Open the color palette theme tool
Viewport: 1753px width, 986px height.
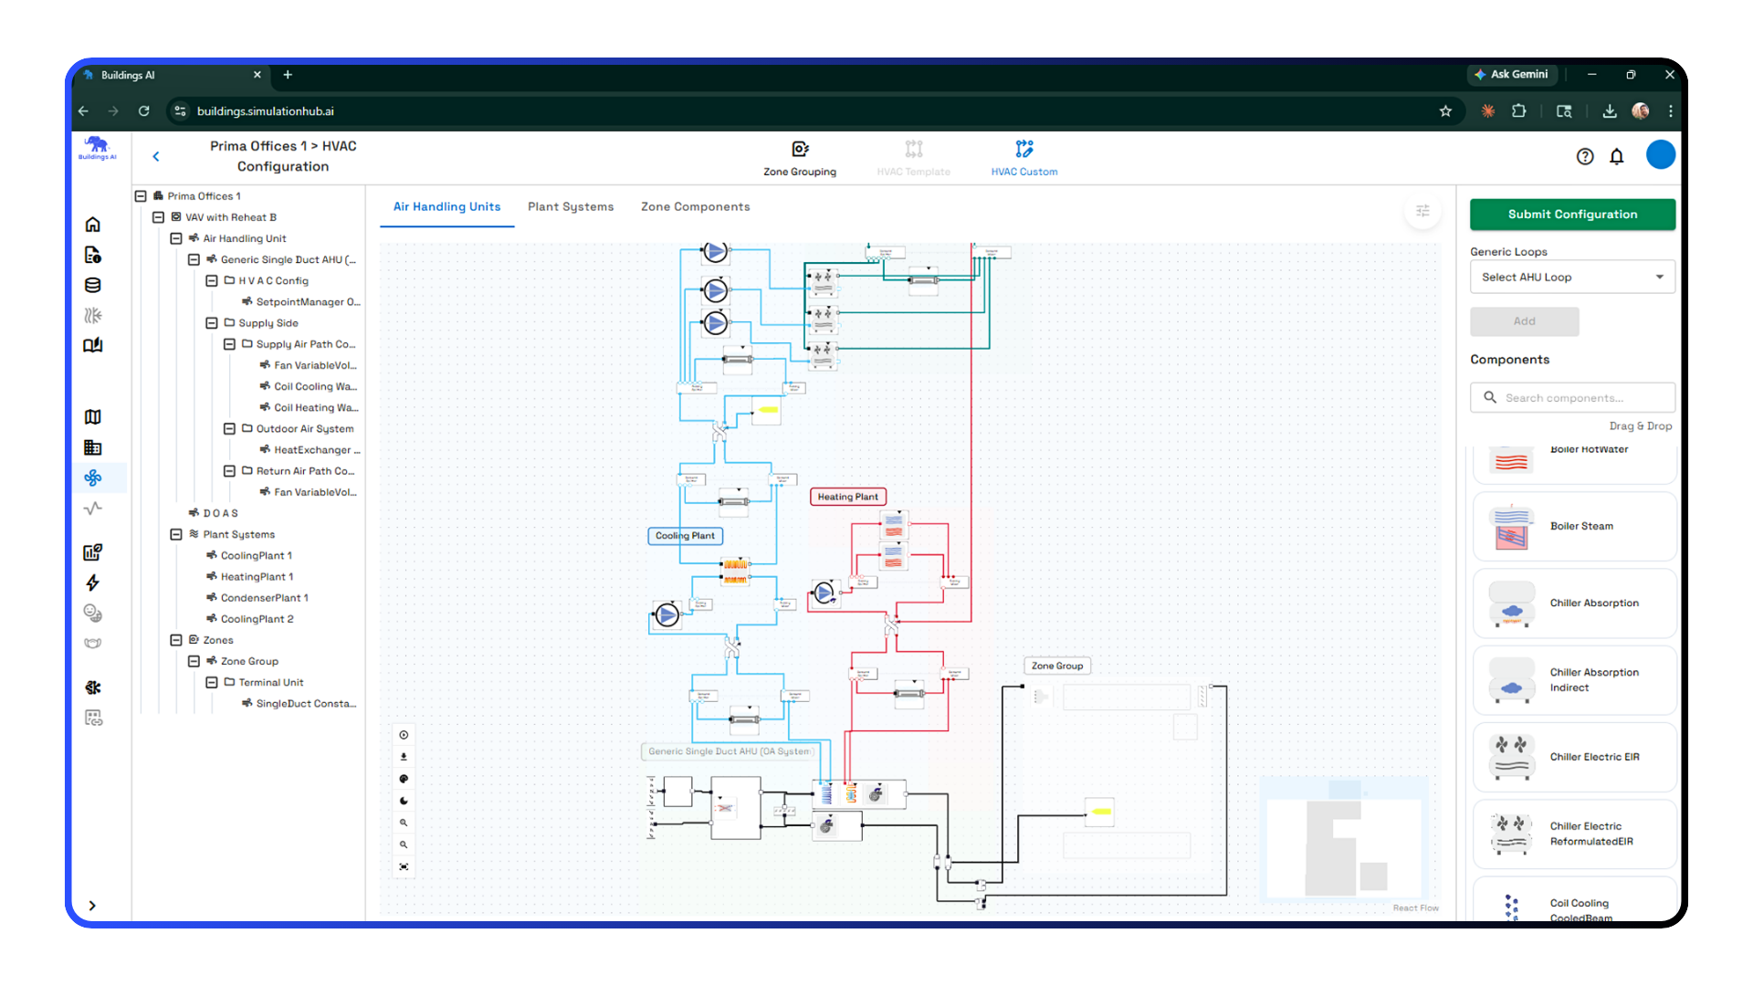click(404, 779)
